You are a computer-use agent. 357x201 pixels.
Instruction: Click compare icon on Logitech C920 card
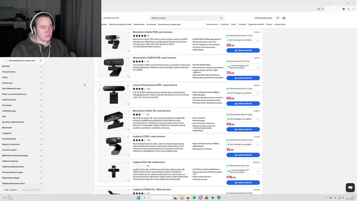click(x=128, y=155)
